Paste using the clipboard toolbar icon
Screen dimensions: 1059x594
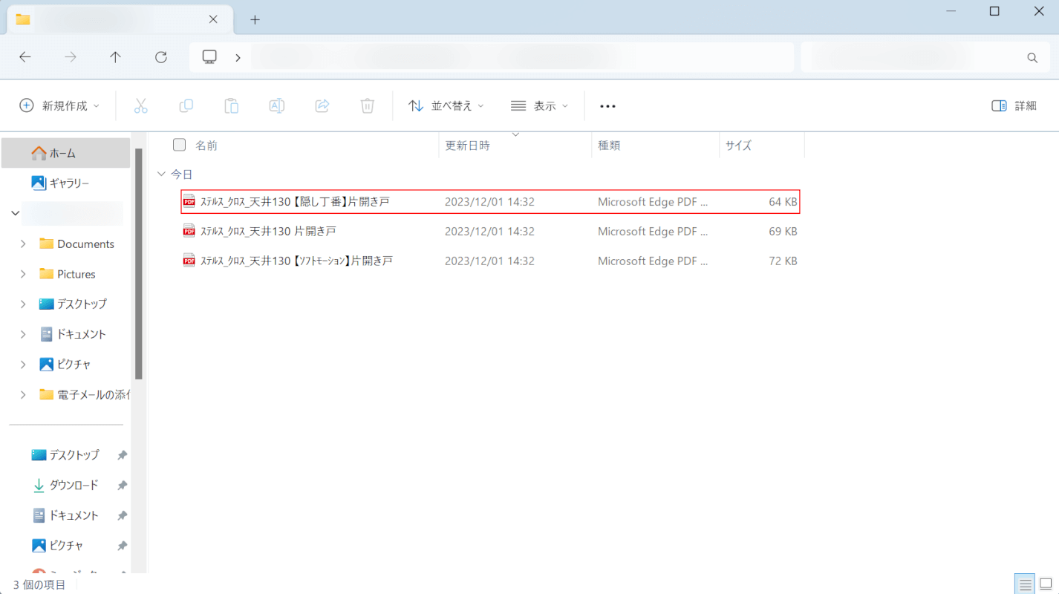tap(232, 106)
